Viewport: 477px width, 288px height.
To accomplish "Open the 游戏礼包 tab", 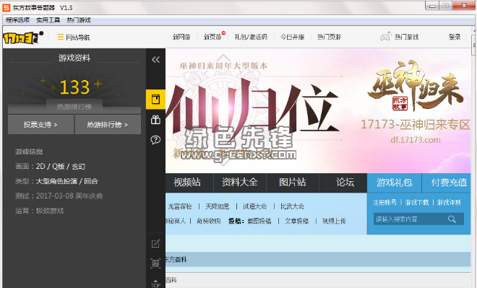I will (x=395, y=183).
